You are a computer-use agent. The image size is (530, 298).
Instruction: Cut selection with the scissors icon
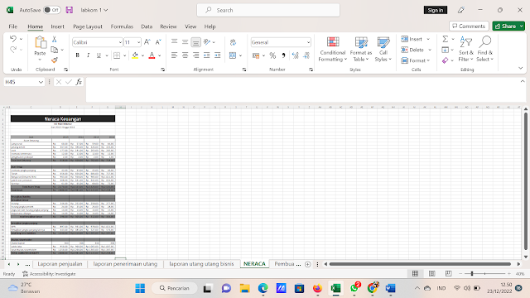54,40
